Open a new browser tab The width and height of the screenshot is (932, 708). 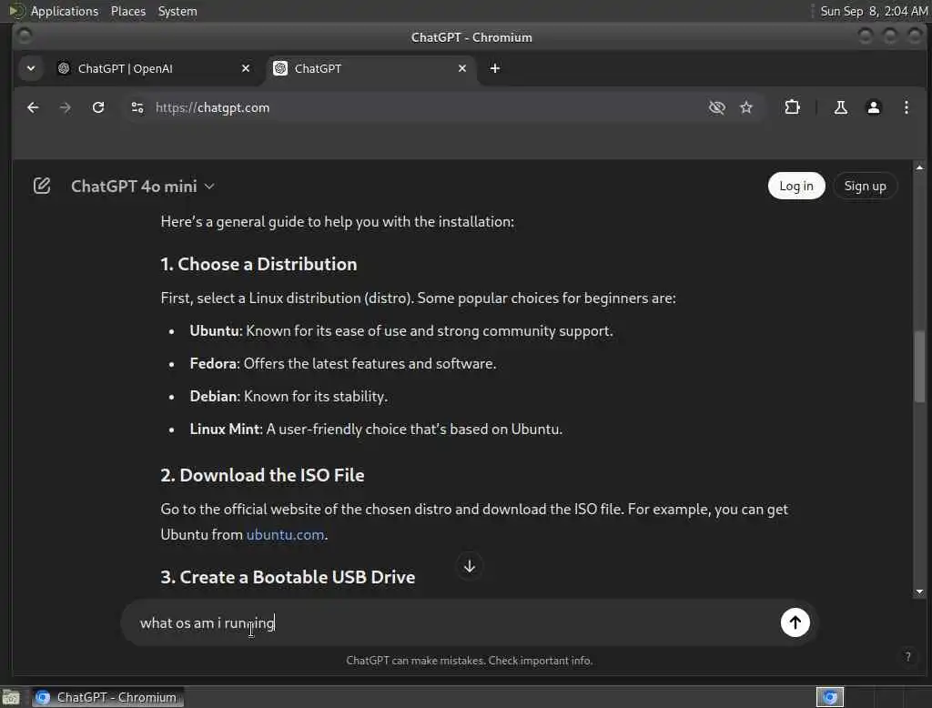tap(494, 68)
